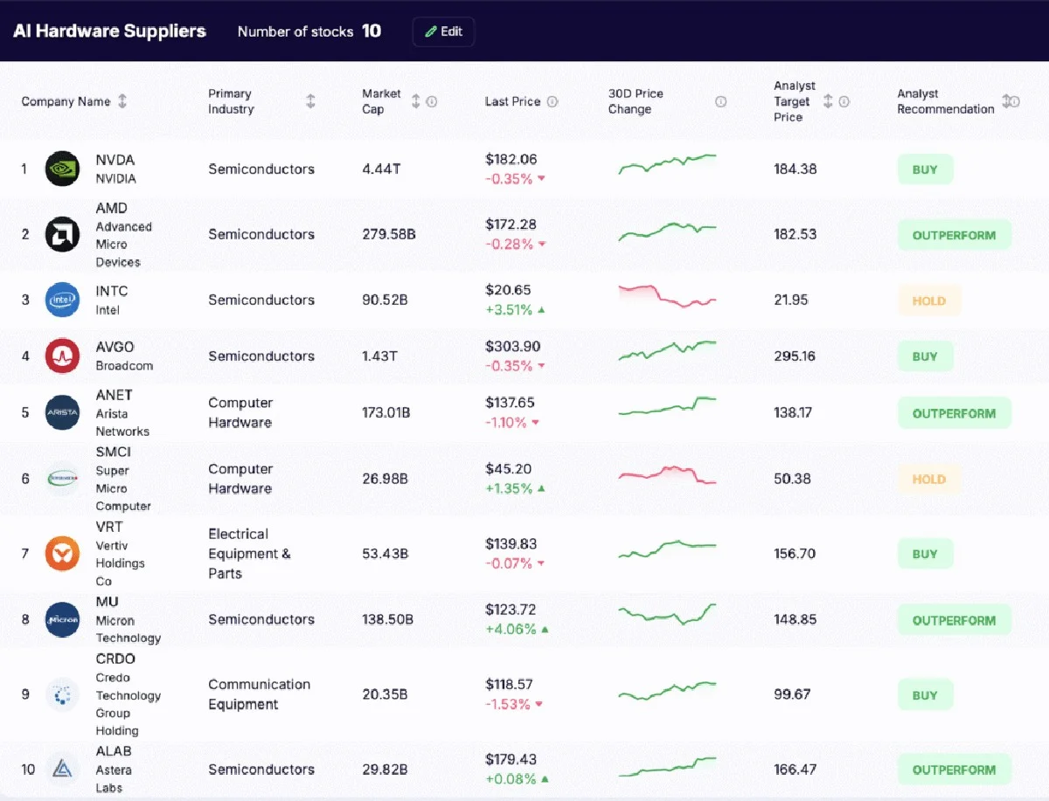Screen dimensions: 1049x801
Task: Click the info icon next to Last Price
Action: tap(552, 101)
